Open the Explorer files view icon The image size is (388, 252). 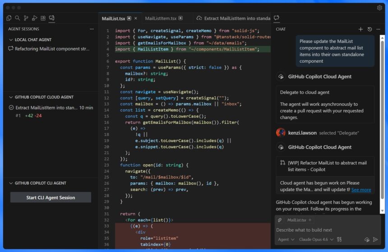tap(9, 18)
